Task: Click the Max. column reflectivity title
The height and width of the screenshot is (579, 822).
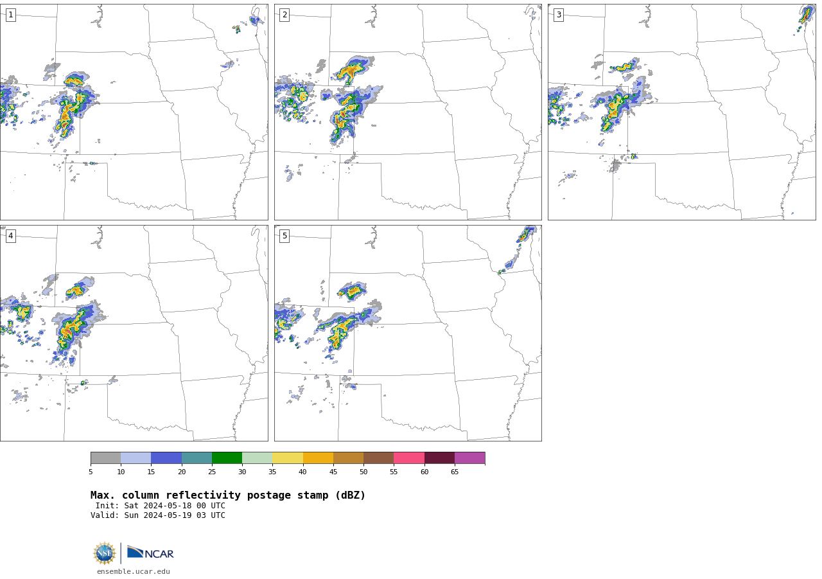Action: pyautogui.click(x=228, y=495)
